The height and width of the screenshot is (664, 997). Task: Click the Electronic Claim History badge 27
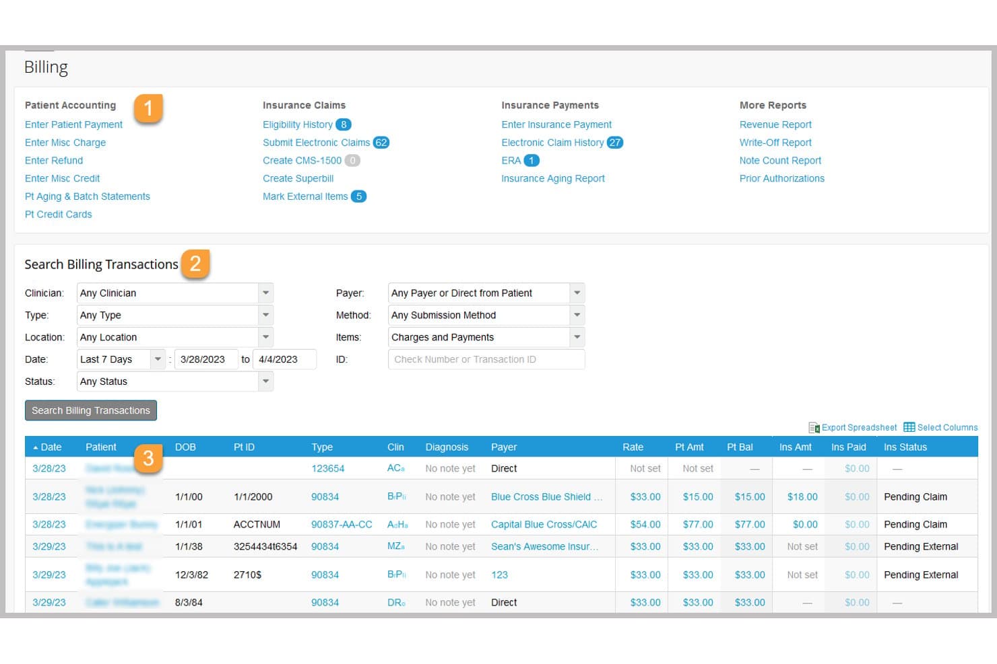point(615,143)
